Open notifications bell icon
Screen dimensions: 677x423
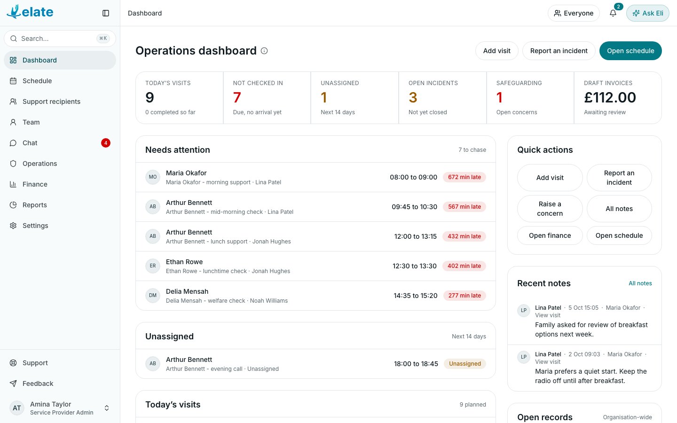tap(613, 13)
